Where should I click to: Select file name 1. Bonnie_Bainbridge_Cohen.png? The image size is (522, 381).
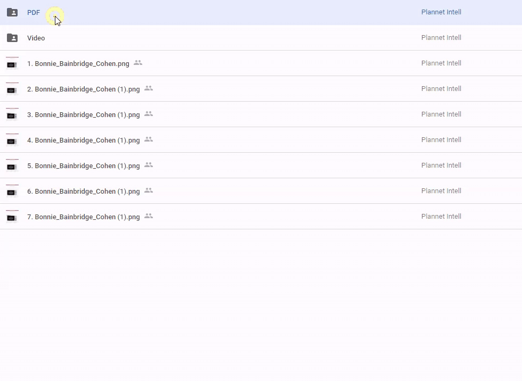(78, 63)
